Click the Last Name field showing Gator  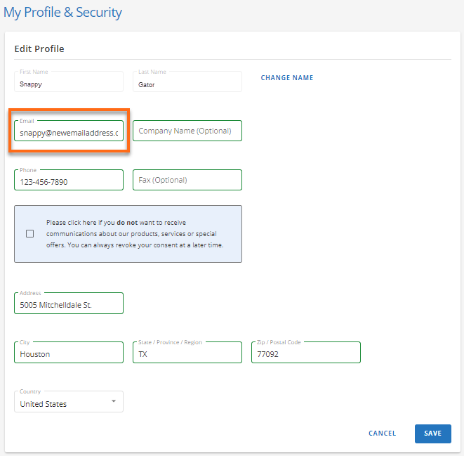pos(187,84)
